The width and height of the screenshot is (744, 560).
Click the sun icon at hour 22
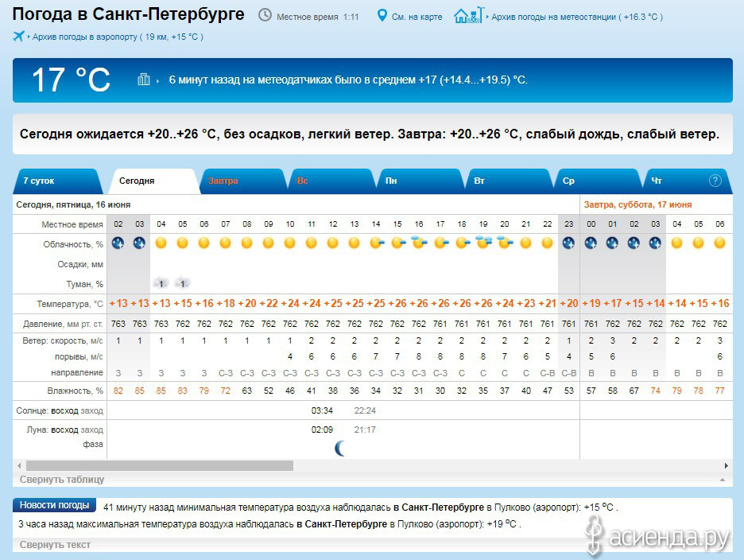click(x=547, y=243)
